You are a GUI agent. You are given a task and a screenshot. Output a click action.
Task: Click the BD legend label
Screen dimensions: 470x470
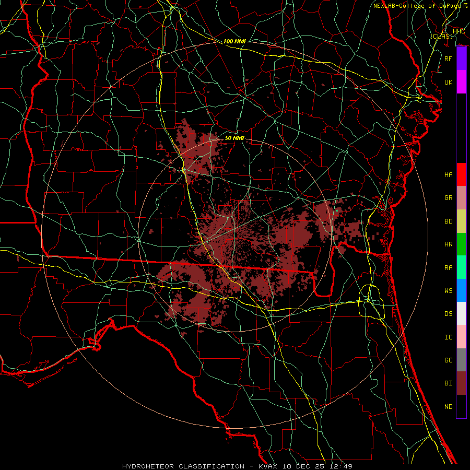click(449, 221)
